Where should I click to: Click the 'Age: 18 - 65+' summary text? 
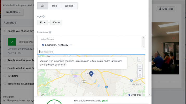pos(15,53)
